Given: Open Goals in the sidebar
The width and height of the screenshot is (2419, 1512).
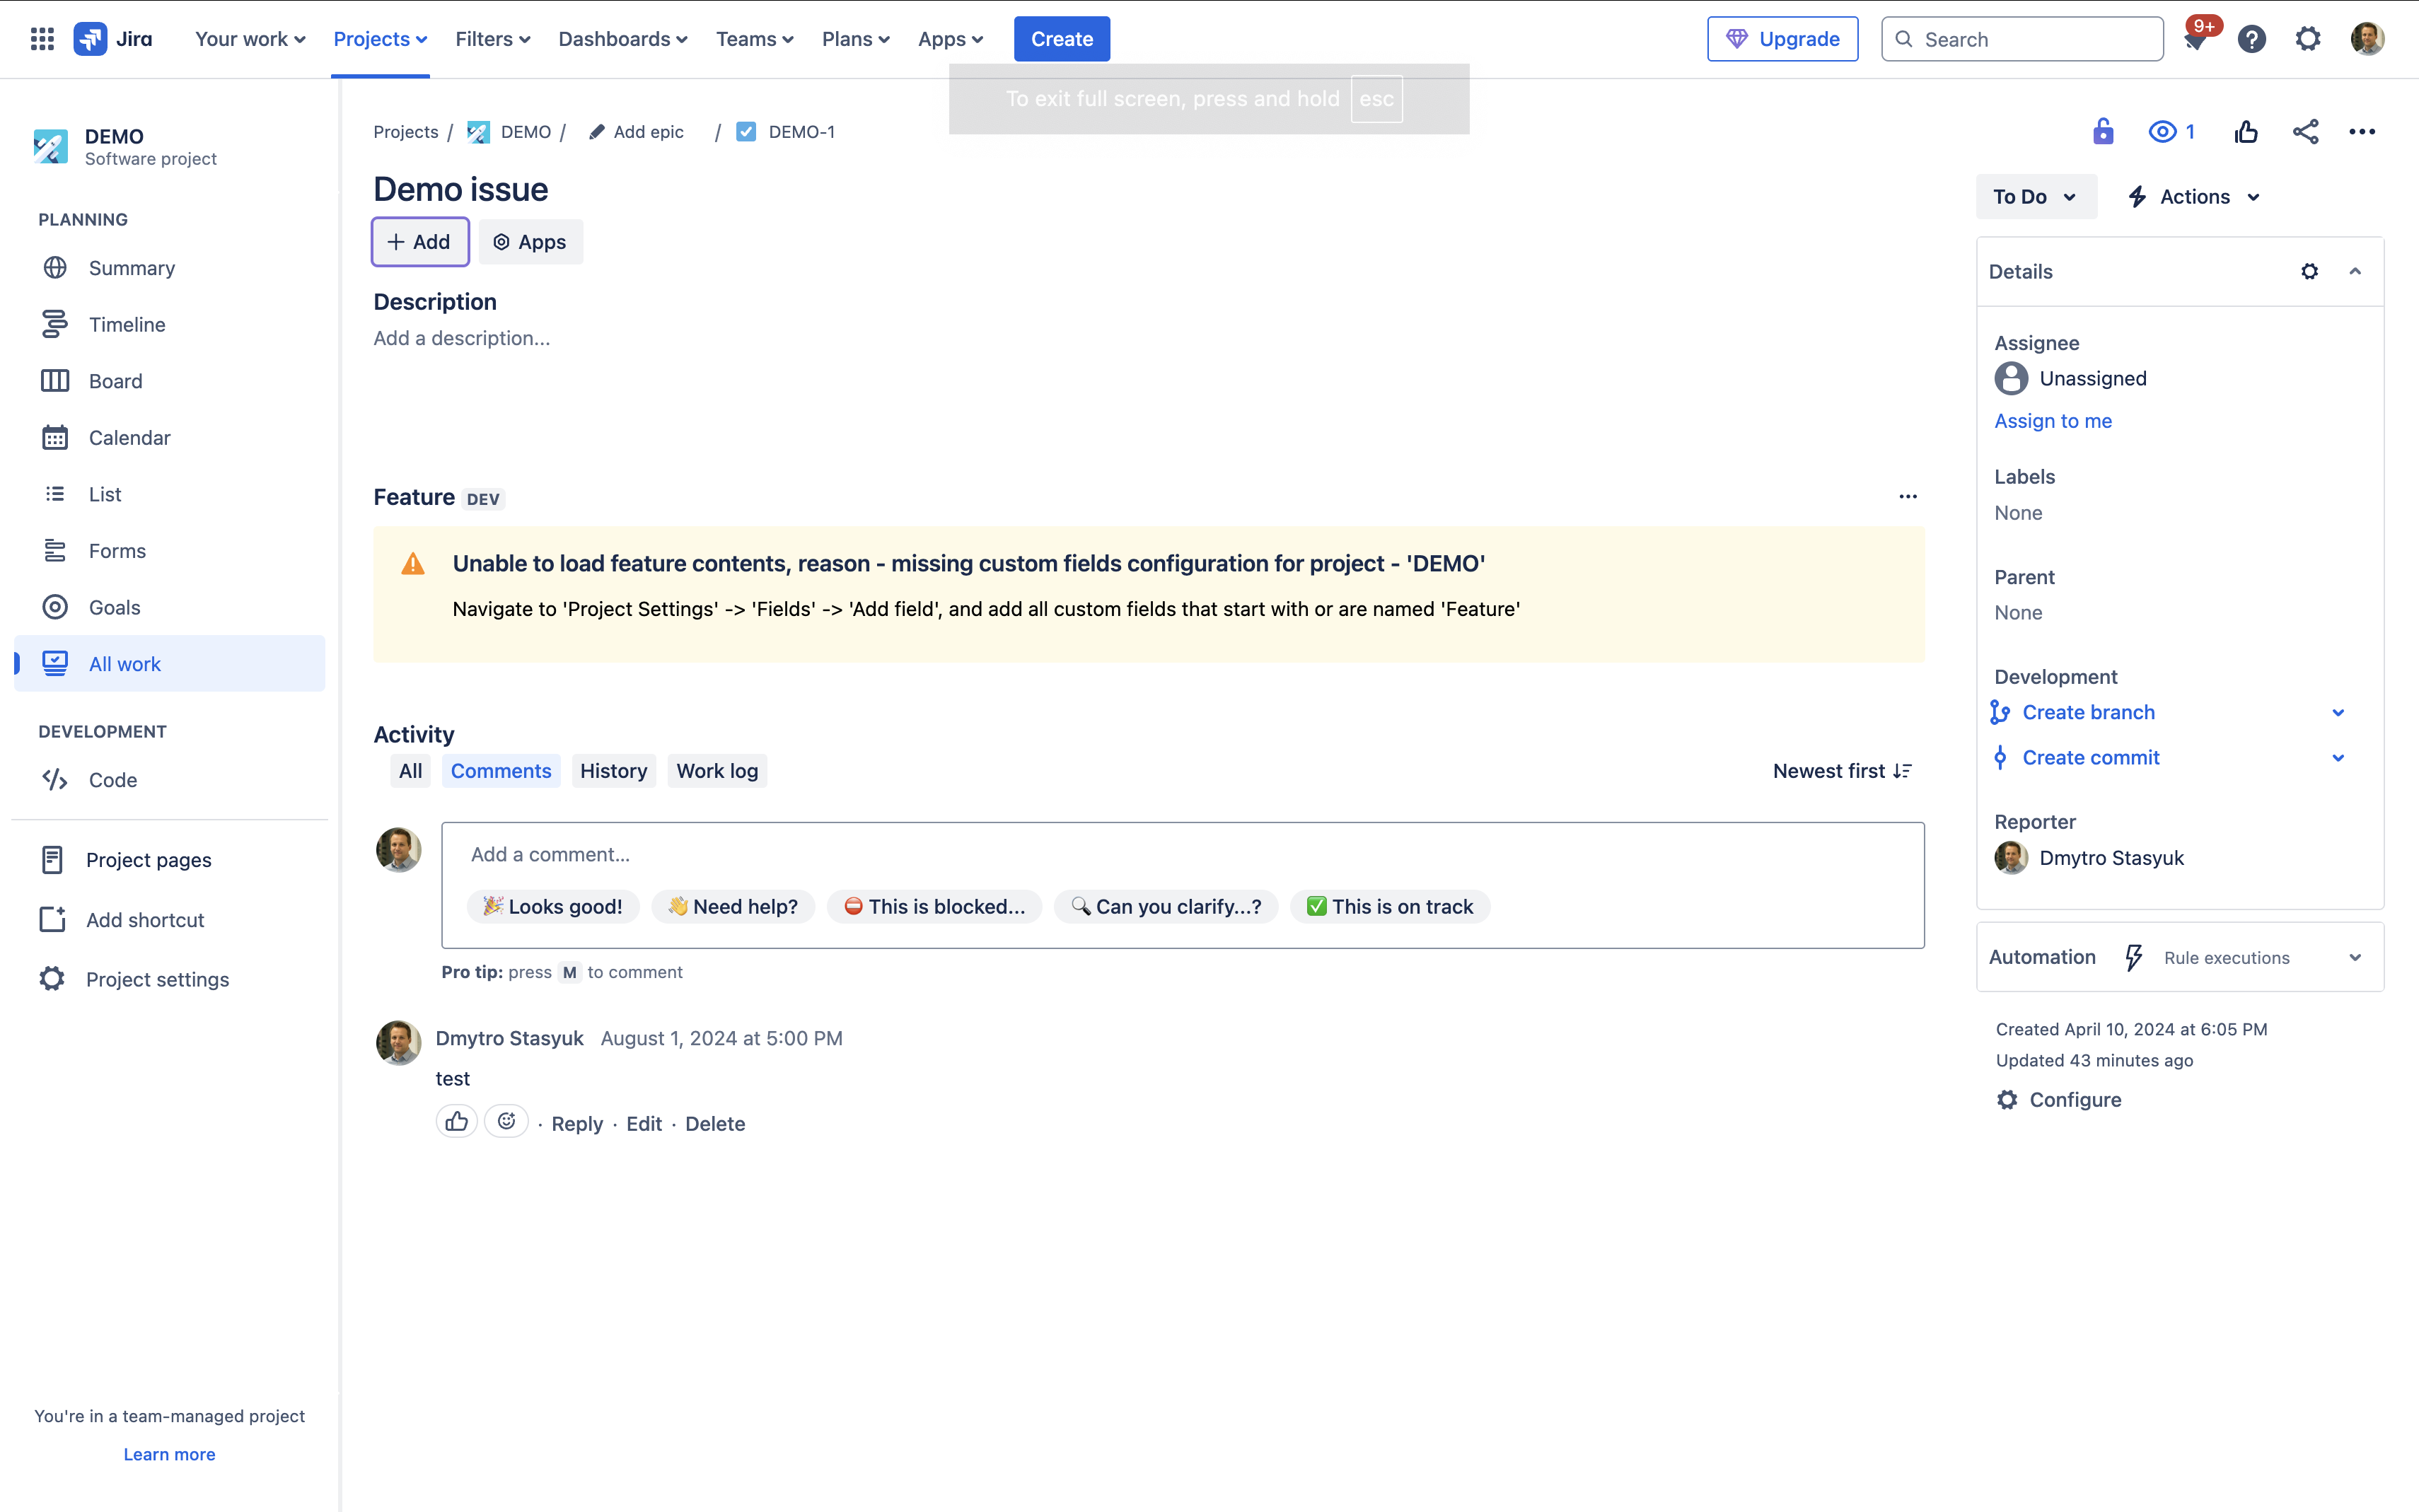Looking at the screenshot, I should pyautogui.click(x=170, y=607).
